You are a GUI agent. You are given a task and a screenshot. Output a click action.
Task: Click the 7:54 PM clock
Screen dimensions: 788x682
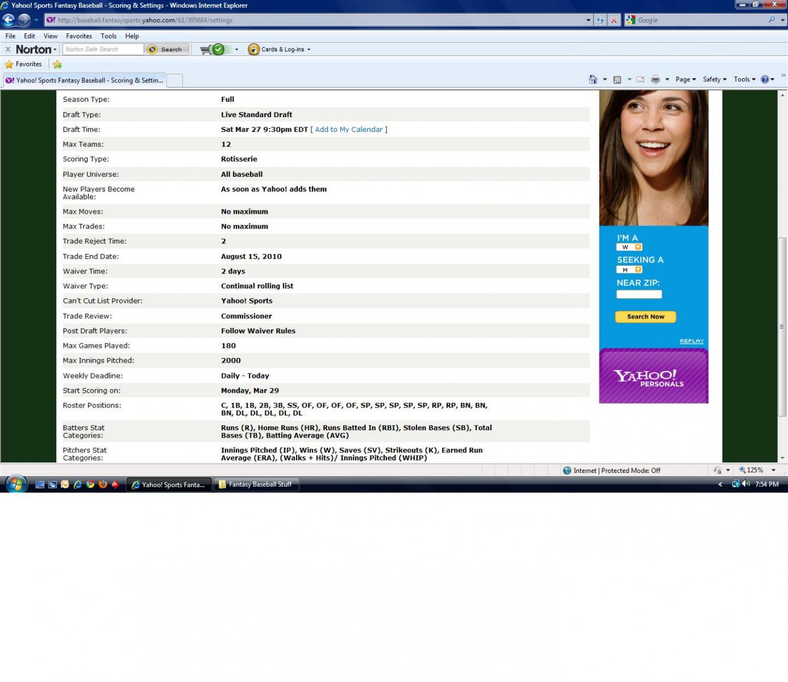(766, 484)
